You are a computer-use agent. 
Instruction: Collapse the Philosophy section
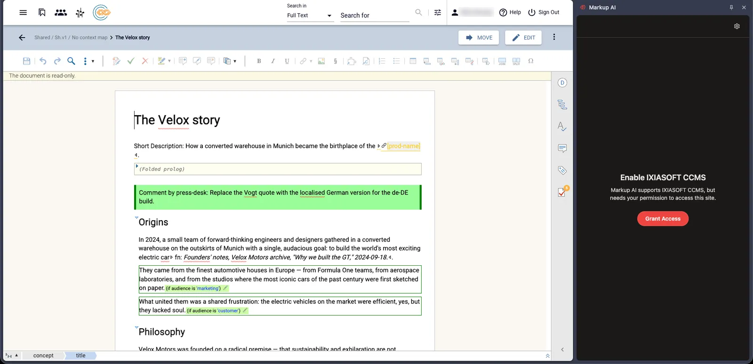coord(136,327)
